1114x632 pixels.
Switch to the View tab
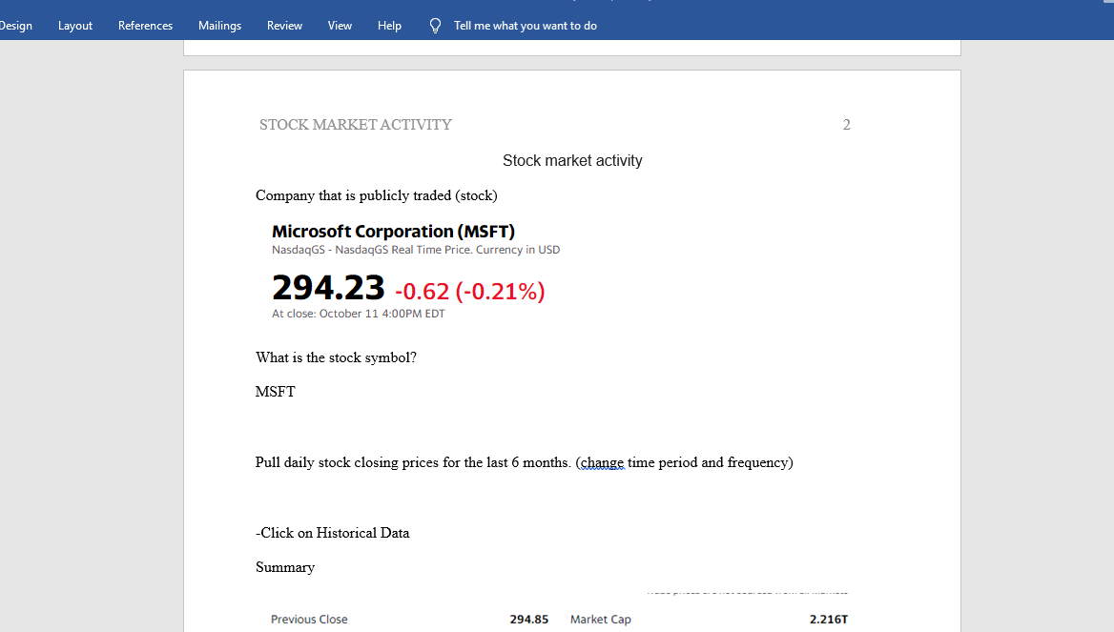[340, 26]
